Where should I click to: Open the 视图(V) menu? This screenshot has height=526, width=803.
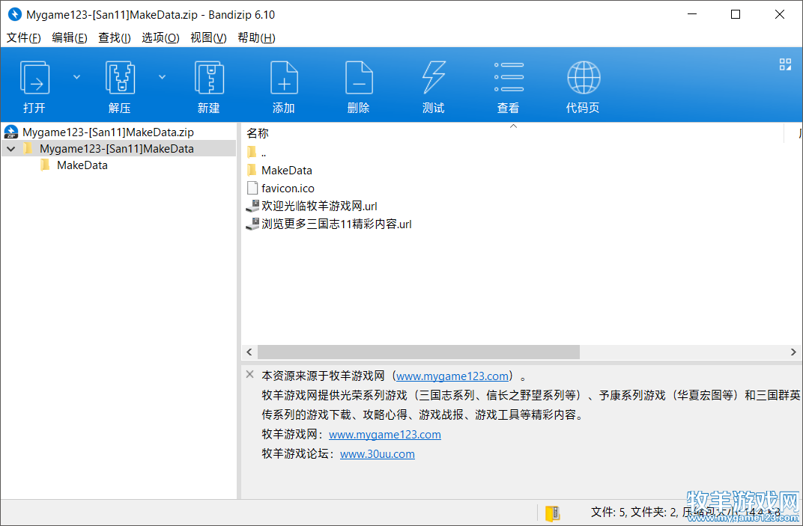pyautogui.click(x=208, y=38)
